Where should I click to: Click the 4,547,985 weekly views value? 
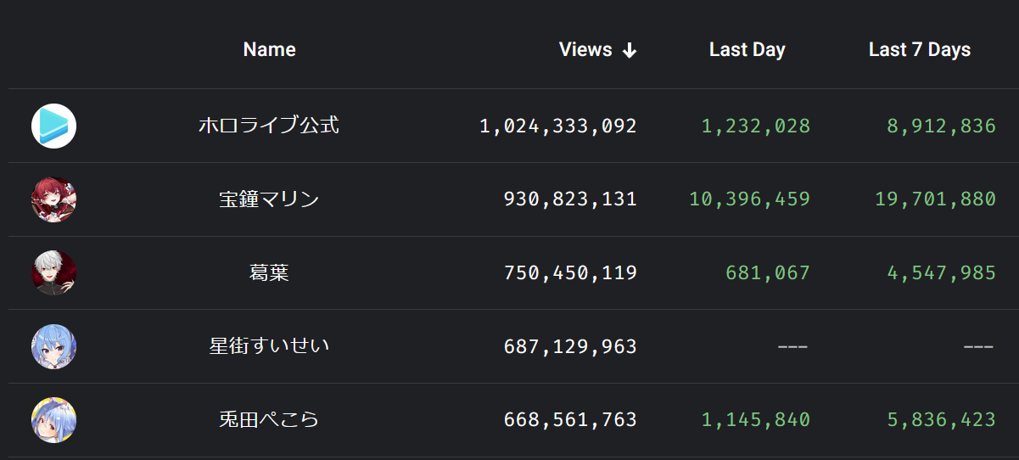942,273
